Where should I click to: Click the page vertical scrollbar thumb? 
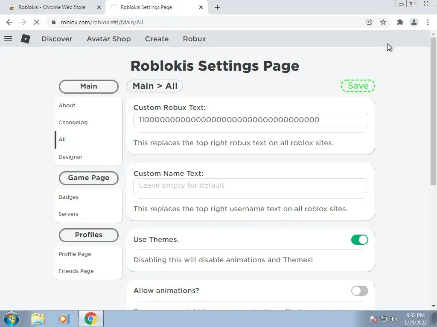(x=433, y=111)
